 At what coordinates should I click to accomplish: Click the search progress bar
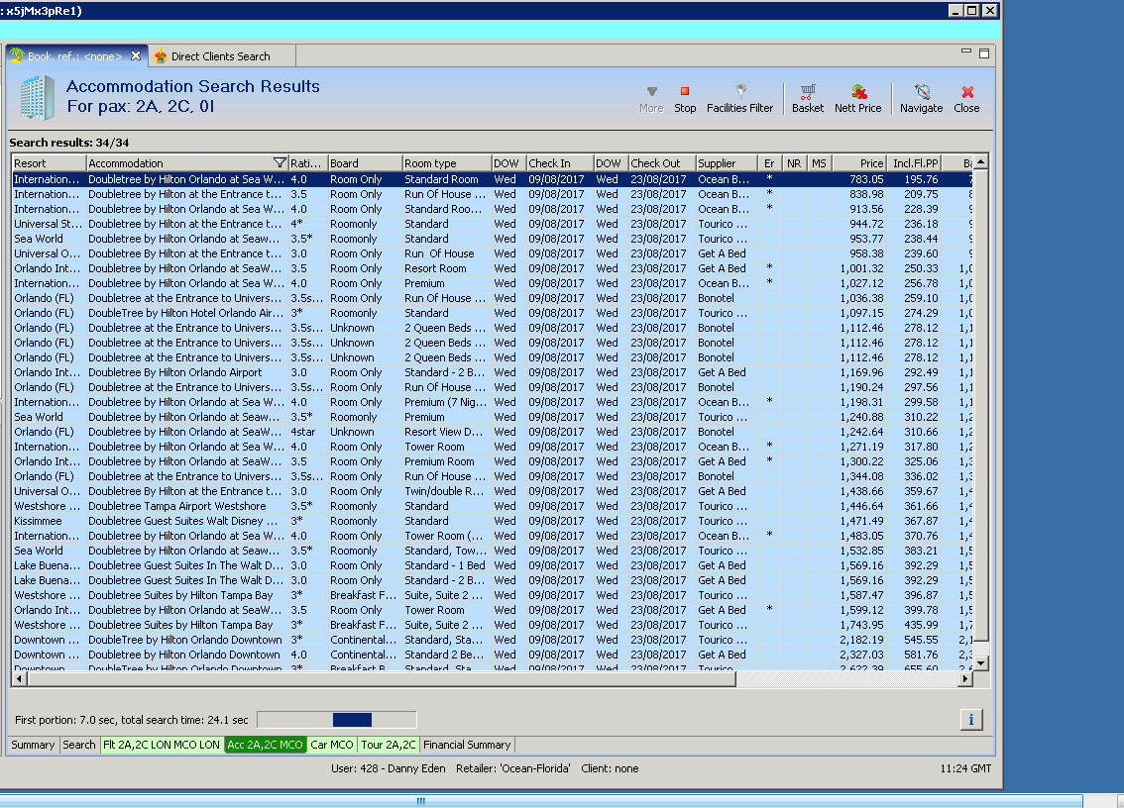[337, 720]
